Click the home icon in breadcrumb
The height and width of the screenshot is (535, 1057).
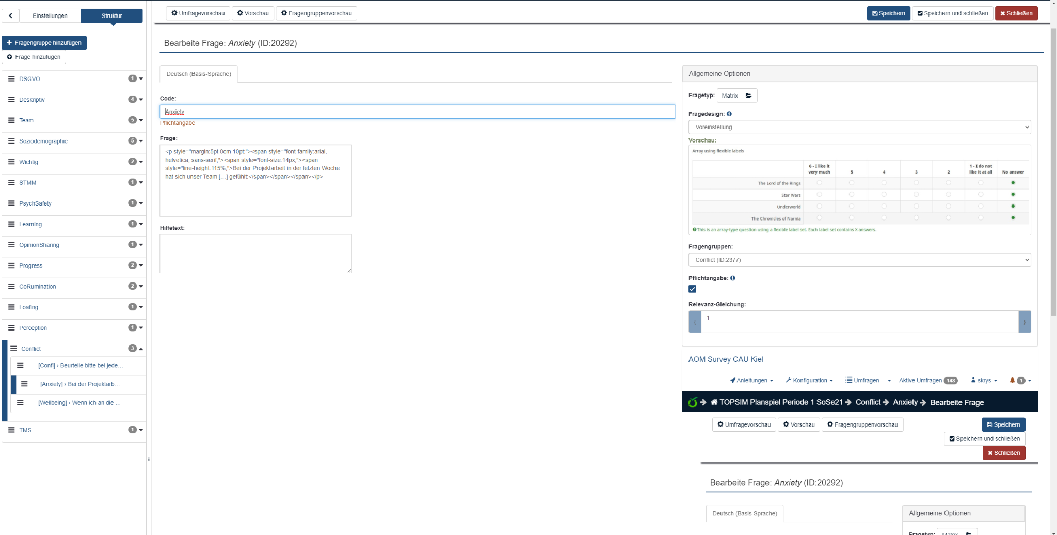pos(714,402)
